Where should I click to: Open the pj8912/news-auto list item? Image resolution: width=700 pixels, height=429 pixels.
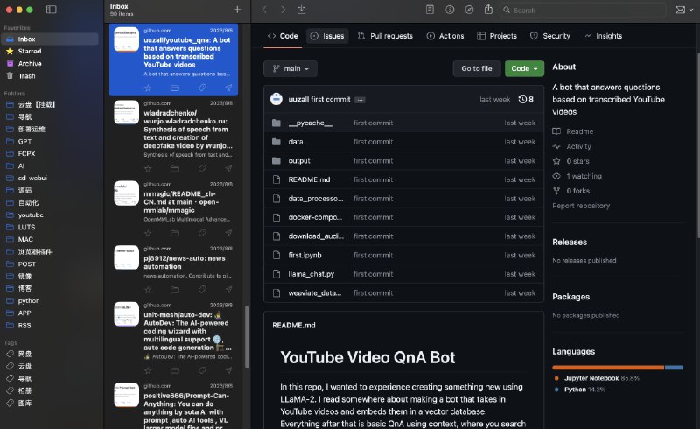point(173,269)
